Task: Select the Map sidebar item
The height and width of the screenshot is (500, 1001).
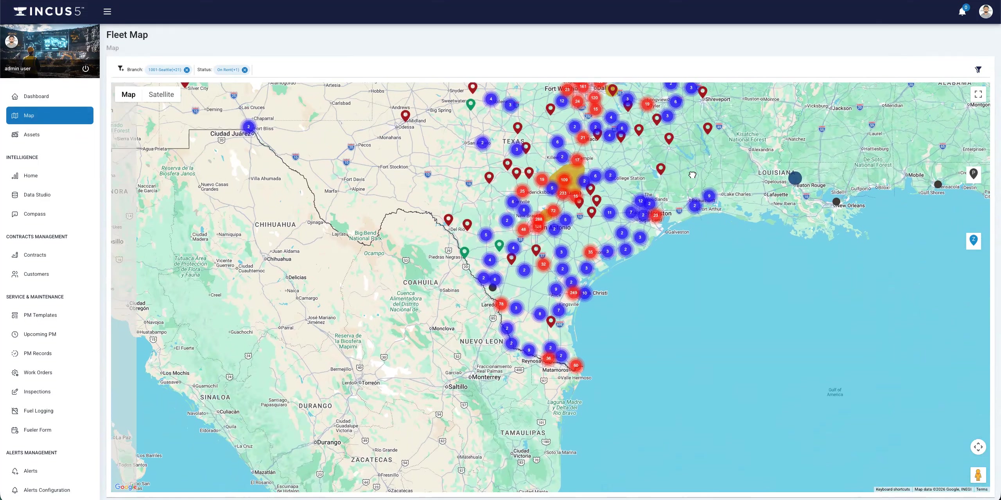Action: point(50,116)
